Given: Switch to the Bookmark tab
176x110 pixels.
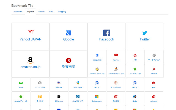Looking at the screenshot, I should [x=18, y=12].
